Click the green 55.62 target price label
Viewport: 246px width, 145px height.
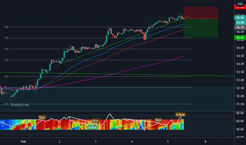240,37
